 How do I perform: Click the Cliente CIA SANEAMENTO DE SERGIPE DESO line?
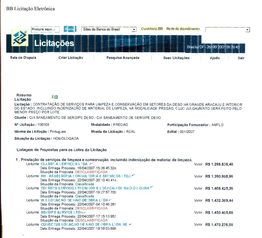point(87,118)
